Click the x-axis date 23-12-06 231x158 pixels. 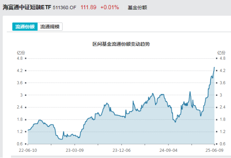121,150
